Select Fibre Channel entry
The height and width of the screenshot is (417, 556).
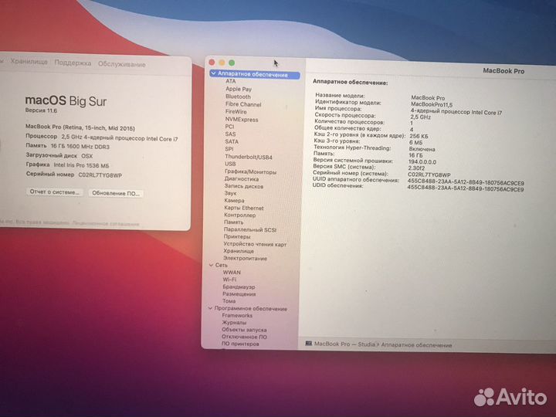(x=243, y=104)
